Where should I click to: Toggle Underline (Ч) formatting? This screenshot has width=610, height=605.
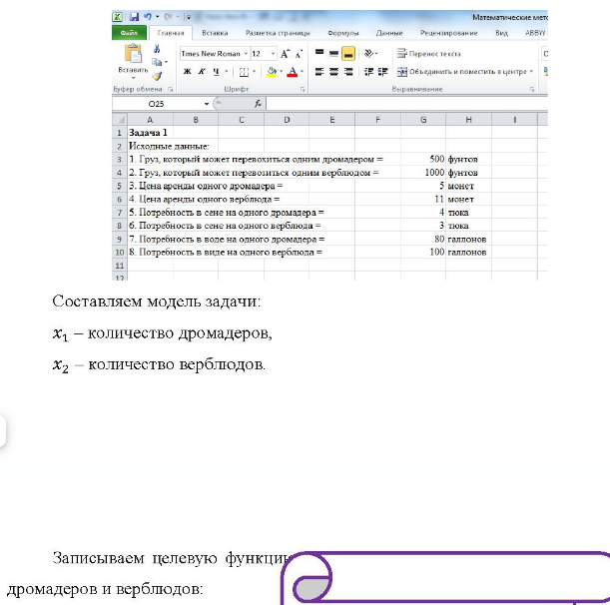pyautogui.click(x=216, y=72)
